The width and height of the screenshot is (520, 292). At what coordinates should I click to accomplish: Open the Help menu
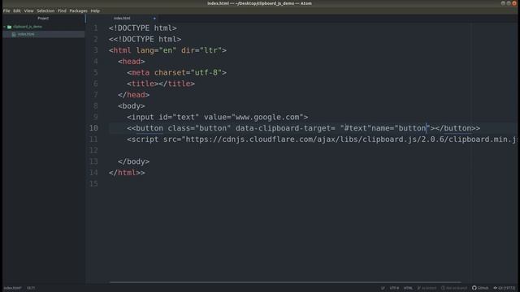tap(95, 11)
